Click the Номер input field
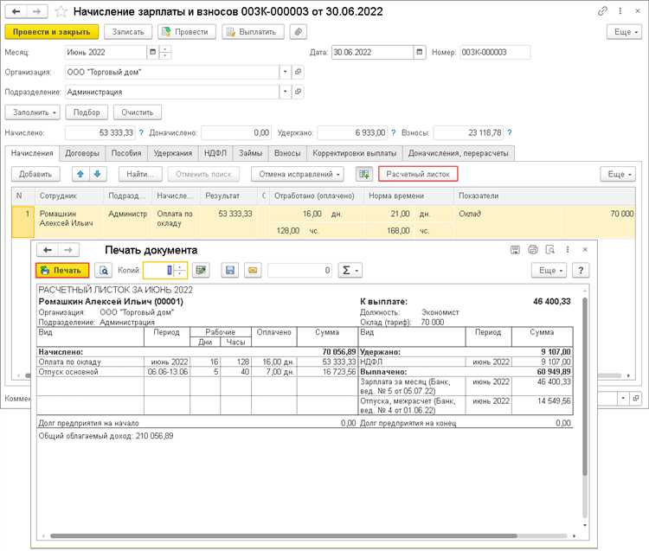 pos(495,52)
